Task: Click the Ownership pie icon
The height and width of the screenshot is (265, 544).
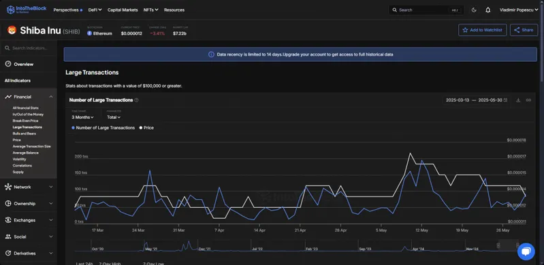Action: tap(8, 204)
